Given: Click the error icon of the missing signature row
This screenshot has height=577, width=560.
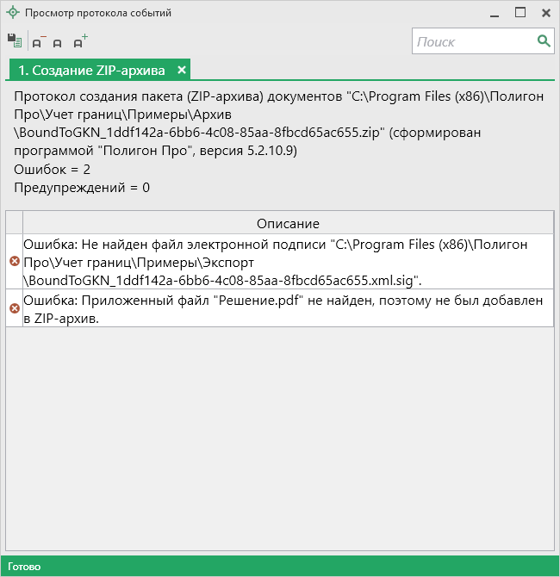Looking at the screenshot, I should pos(14,261).
